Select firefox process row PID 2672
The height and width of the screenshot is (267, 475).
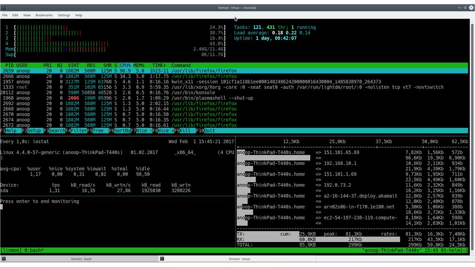coord(234,125)
